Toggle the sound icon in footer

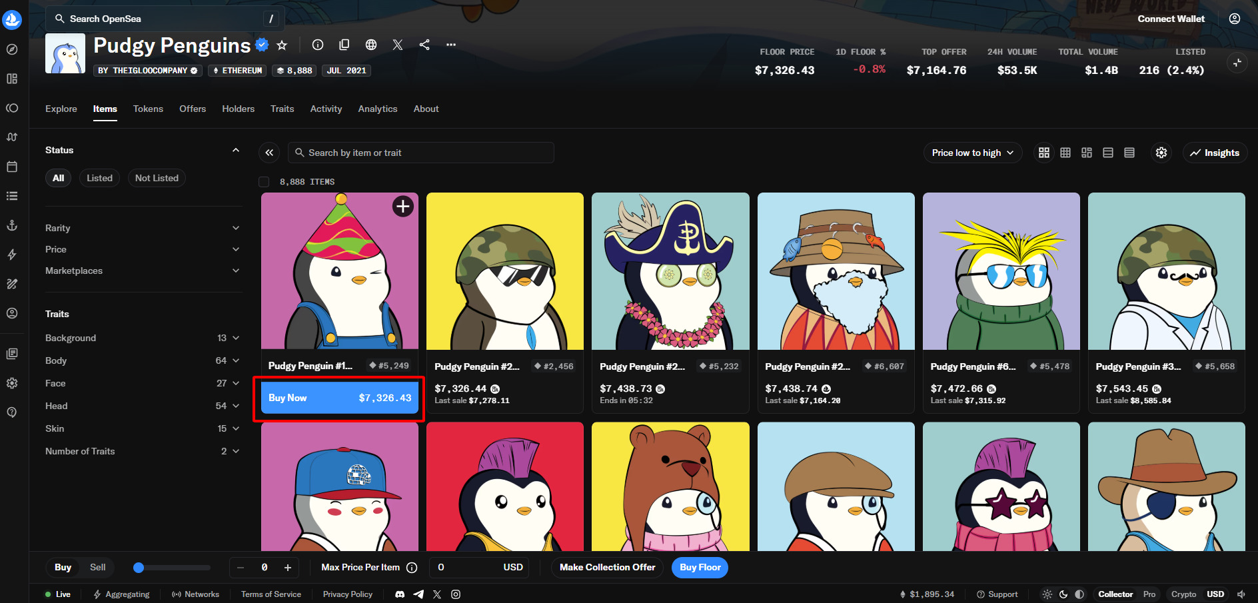pyautogui.click(x=1241, y=594)
